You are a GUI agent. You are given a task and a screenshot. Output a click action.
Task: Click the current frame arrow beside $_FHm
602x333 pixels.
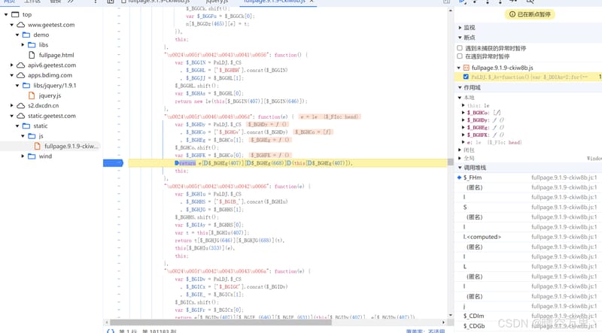point(459,177)
